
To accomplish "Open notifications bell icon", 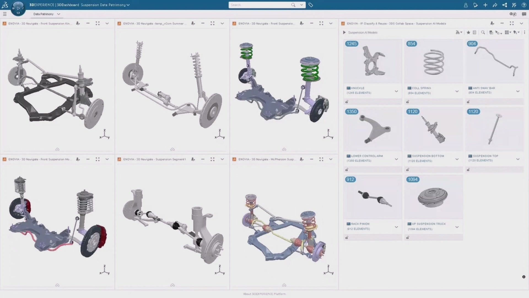I will [476, 5].
